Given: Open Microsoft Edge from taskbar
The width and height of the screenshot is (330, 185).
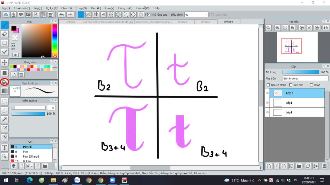Looking at the screenshot, I should coord(30,180).
